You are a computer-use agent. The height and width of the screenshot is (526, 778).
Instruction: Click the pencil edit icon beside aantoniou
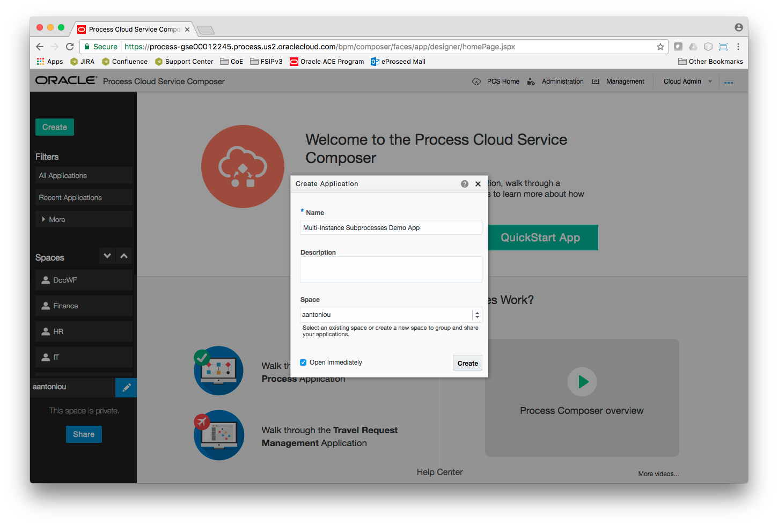click(x=127, y=387)
